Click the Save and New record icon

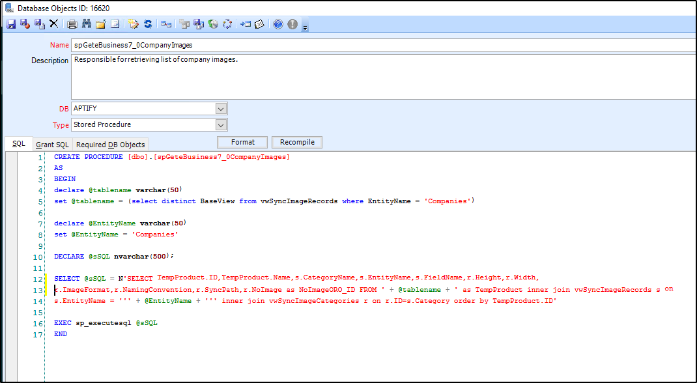point(40,24)
